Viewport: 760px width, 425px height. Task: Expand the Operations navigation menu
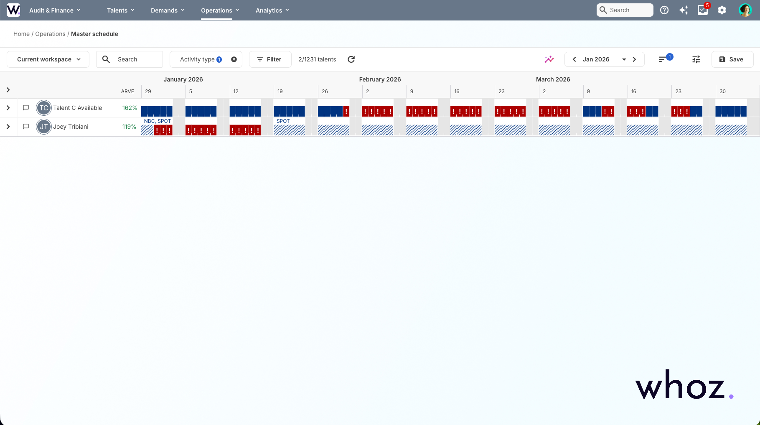click(220, 10)
